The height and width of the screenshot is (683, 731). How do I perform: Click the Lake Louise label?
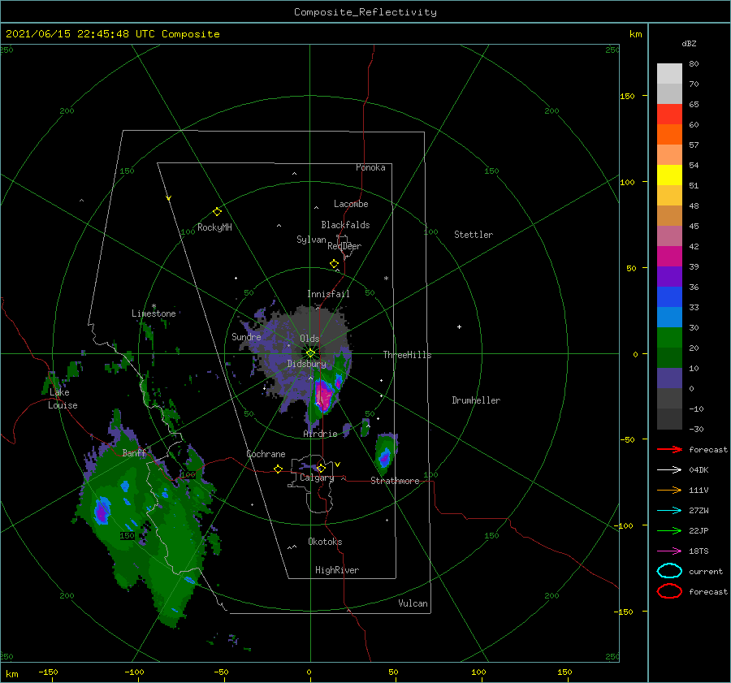[63, 399]
